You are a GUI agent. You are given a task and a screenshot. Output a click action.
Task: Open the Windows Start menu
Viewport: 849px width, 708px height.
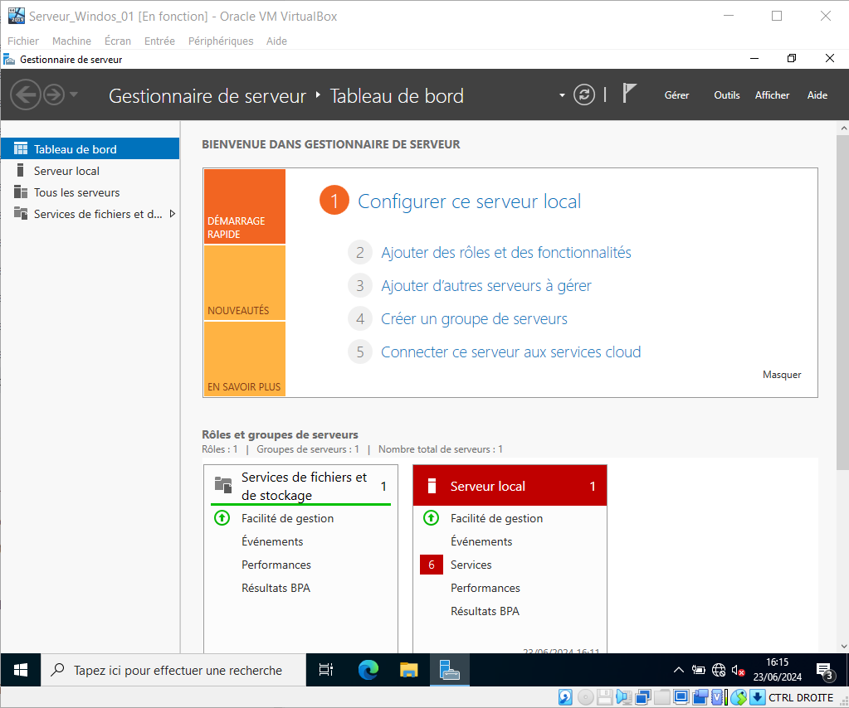[x=21, y=670]
